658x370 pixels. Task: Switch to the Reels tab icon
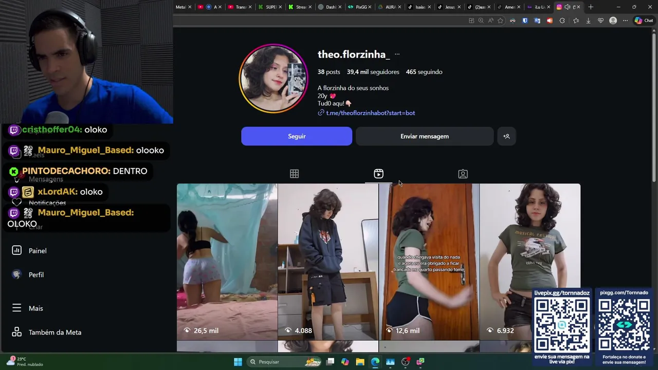[x=378, y=174]
